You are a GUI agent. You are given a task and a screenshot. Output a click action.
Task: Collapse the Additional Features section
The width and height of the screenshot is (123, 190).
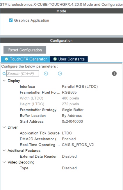click(4, 150)
